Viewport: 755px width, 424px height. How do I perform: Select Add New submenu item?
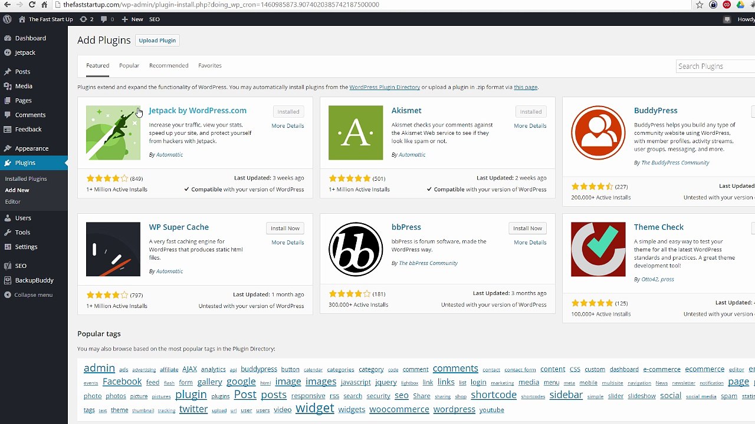17,190
